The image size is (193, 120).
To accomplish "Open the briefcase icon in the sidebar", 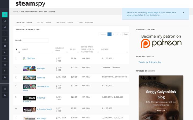I will pos(5,46).
